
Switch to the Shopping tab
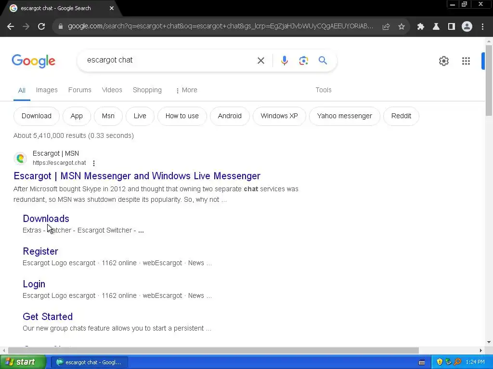[147, 90]
